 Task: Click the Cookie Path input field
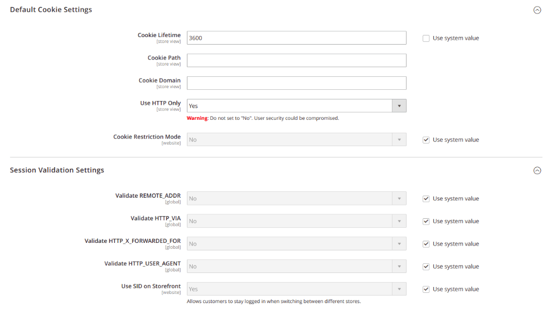point(296,61)
